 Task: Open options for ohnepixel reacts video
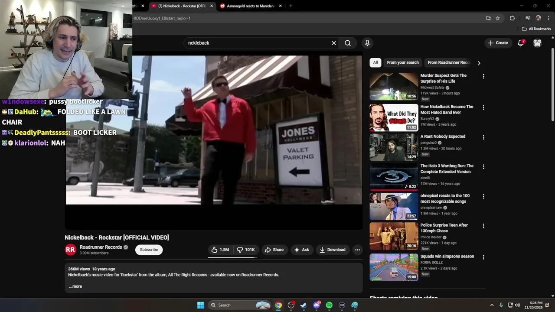[x=483, y=196]
